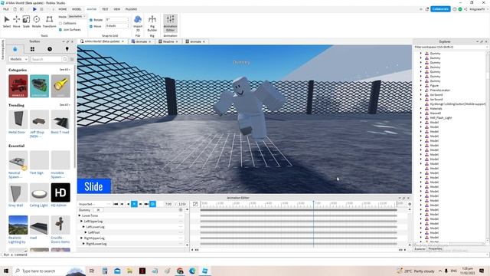Expand the LeftFoot track
This screenshot has height=276, width=490.
coord(86,232)
